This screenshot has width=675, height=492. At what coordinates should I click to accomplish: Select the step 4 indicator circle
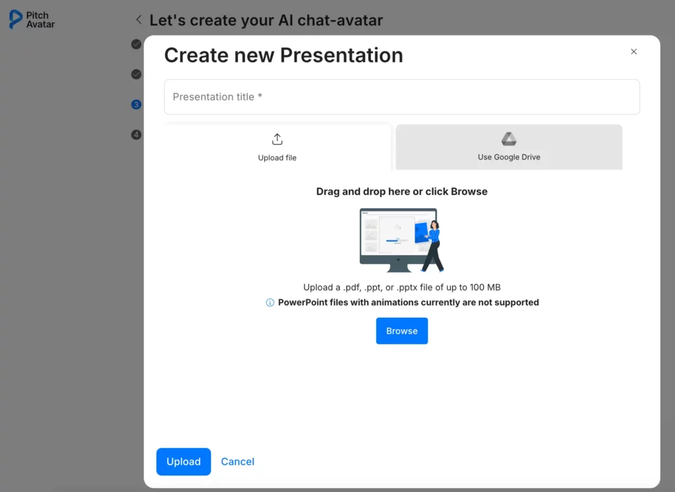136,135
